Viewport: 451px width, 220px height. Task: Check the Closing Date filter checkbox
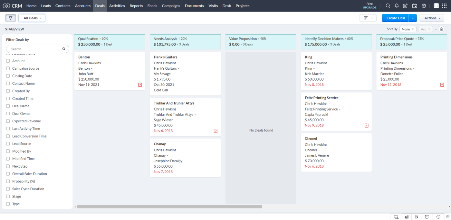pos(8,76)
